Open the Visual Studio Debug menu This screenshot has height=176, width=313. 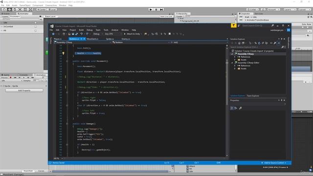coord(89,30)
